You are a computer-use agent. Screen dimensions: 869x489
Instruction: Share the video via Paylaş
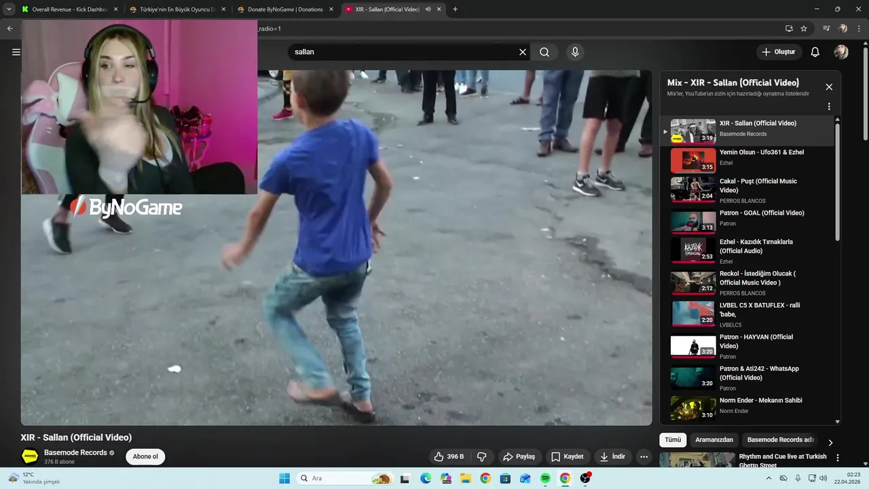point(519,456)
